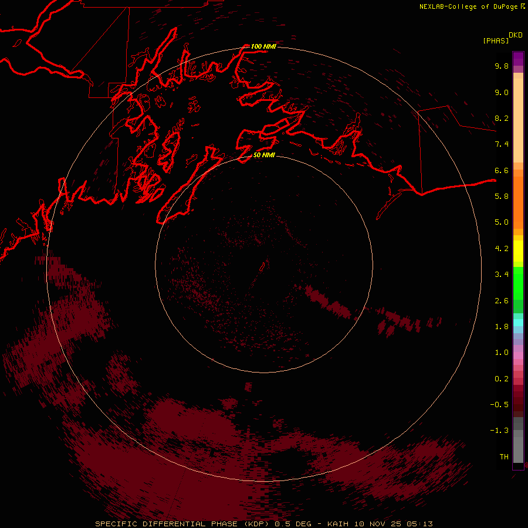The height and width of the screenshot is (528, 528).
Task: Click the NEXLAB-College of DuPage title text
Action: click(469, 6)
